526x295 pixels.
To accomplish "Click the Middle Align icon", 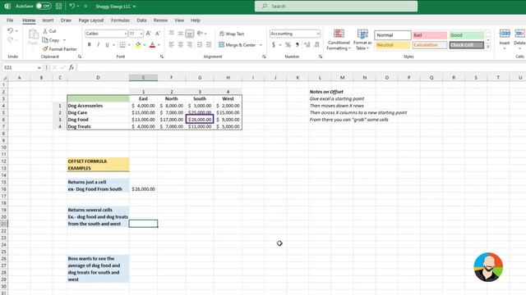I will [x=181, y=33].
